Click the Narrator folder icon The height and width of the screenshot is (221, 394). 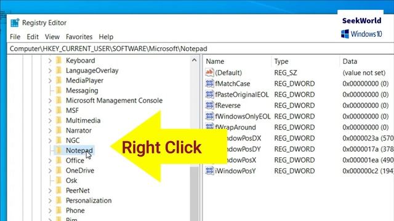[59, 131]
